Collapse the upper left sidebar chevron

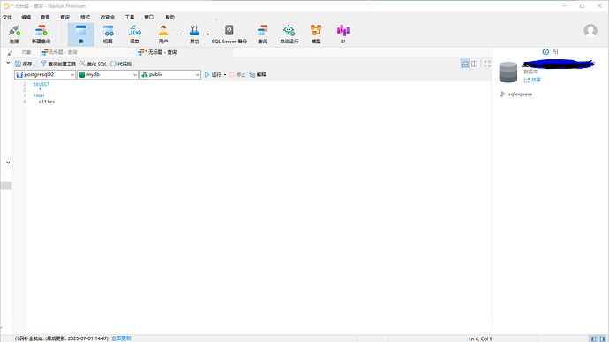point(8,63)
